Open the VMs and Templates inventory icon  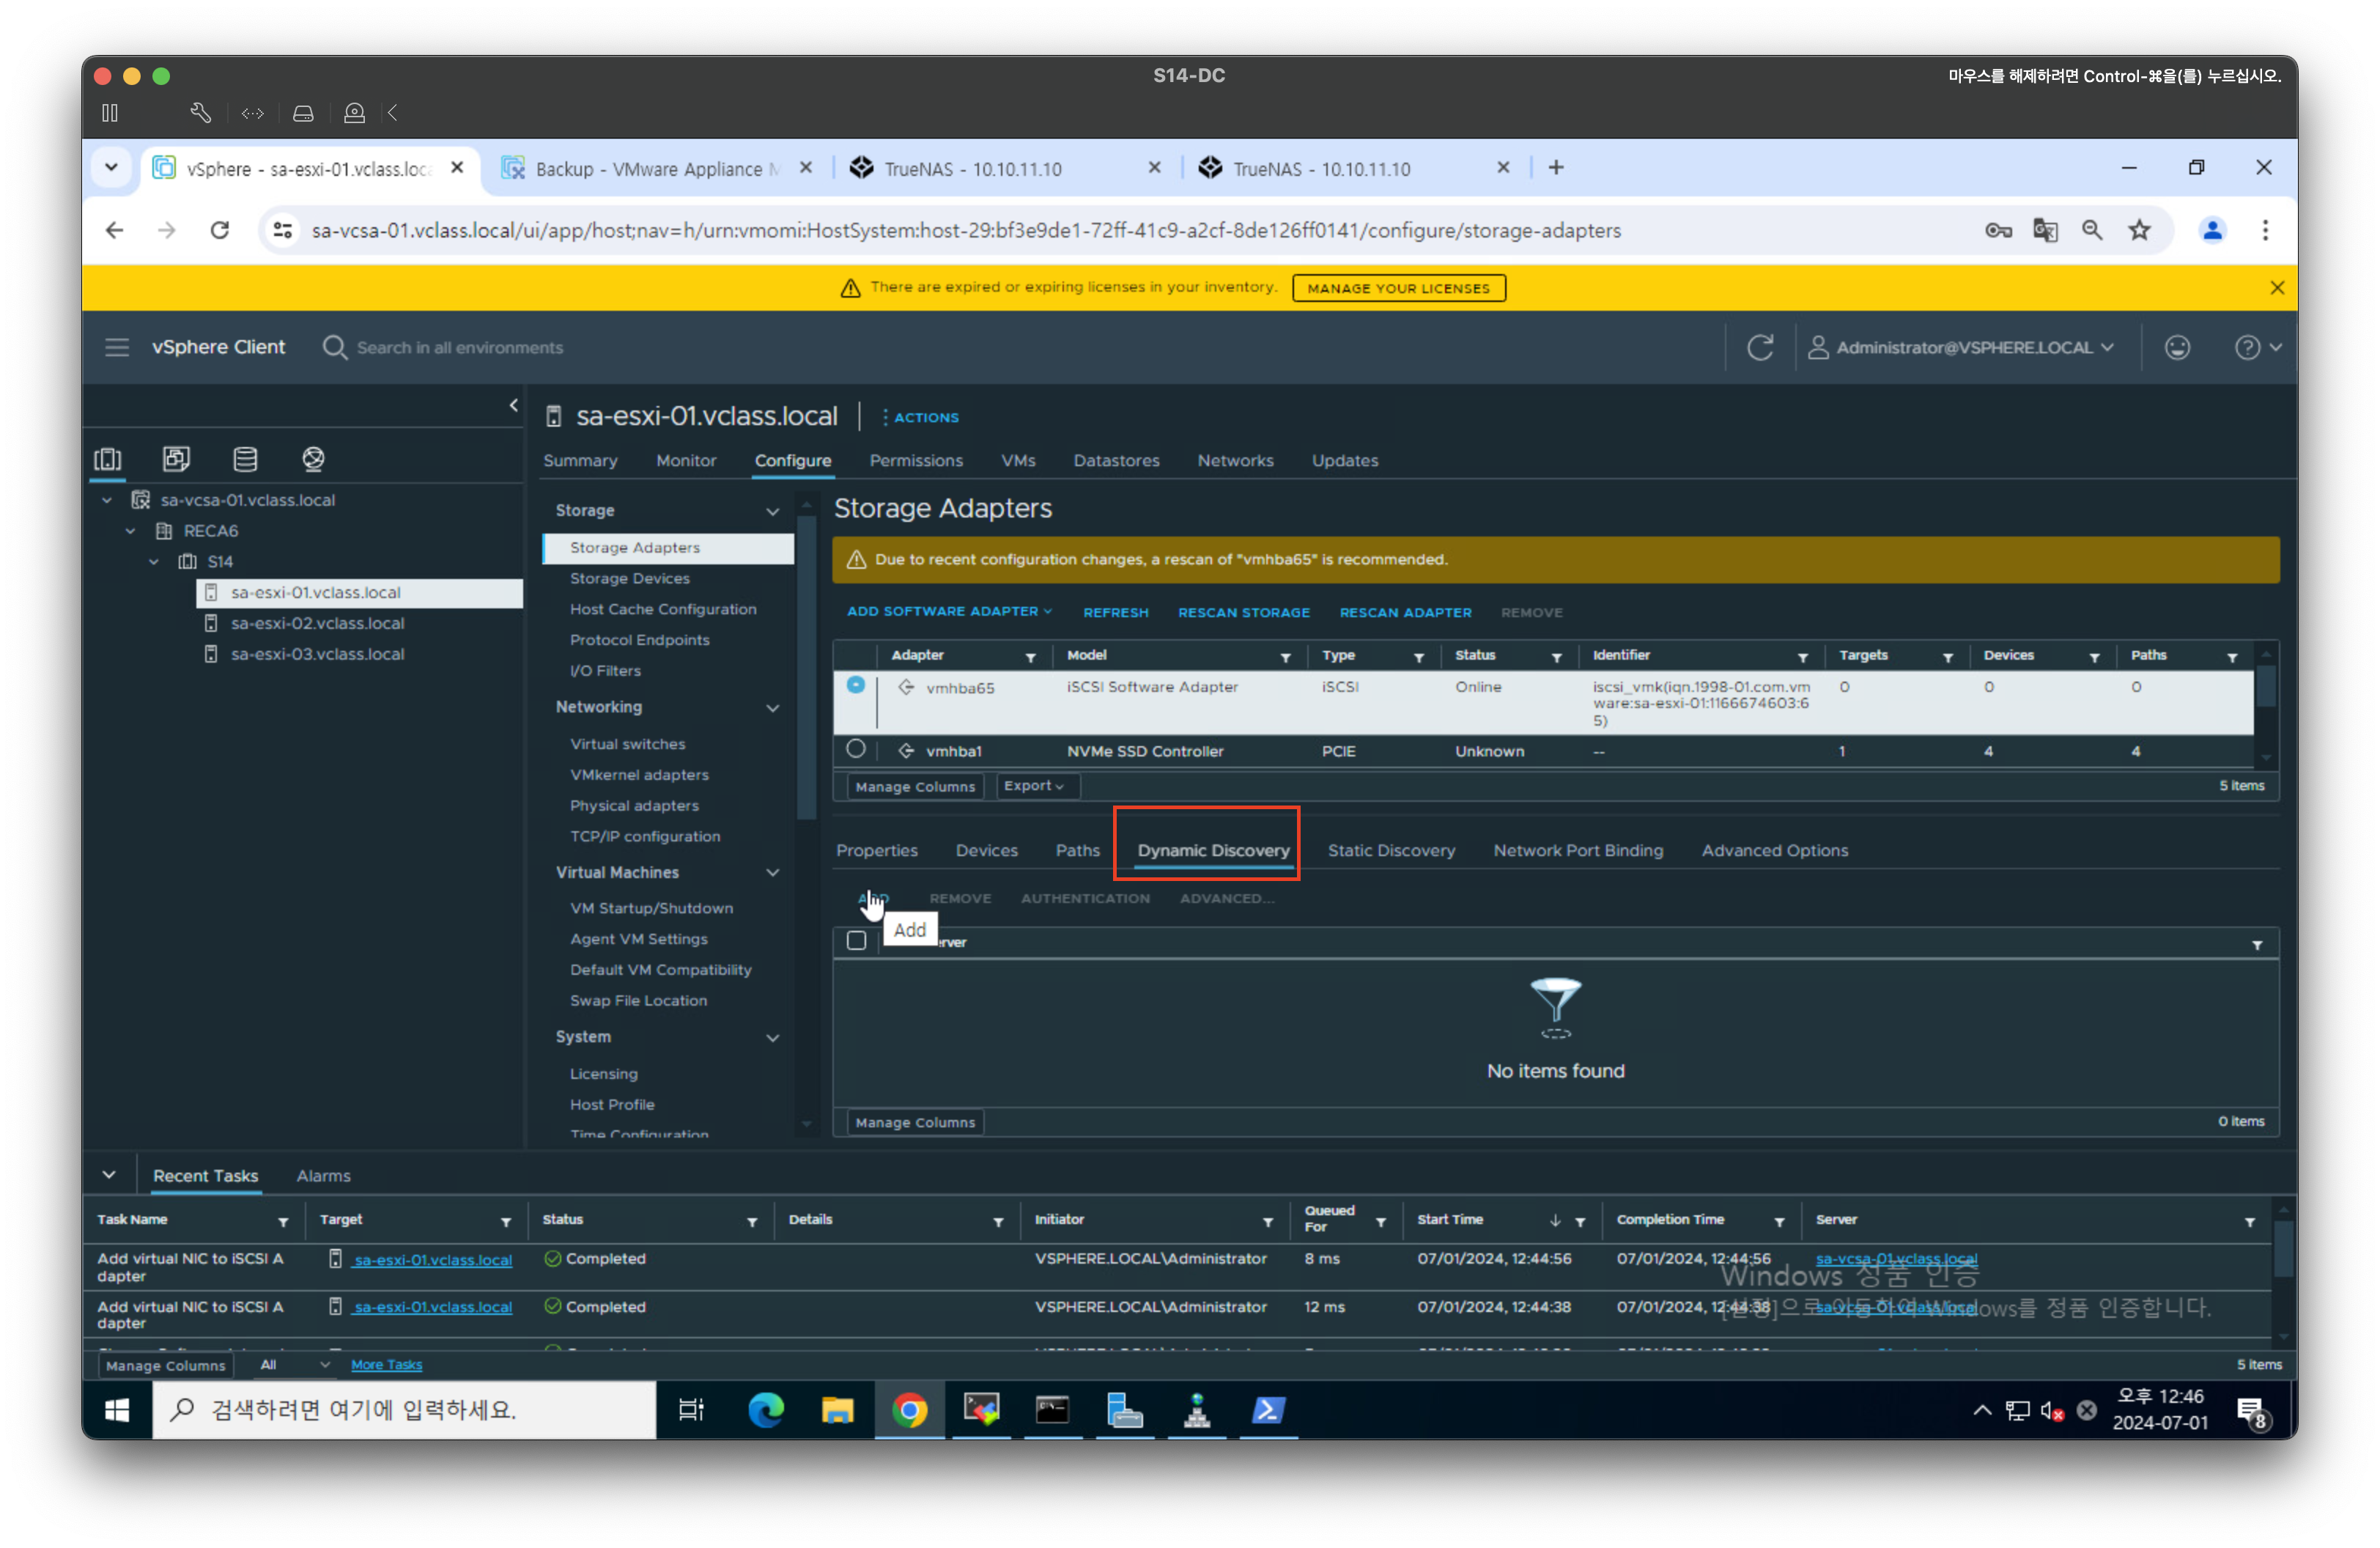pyautogui.click(x=176, y=459)
